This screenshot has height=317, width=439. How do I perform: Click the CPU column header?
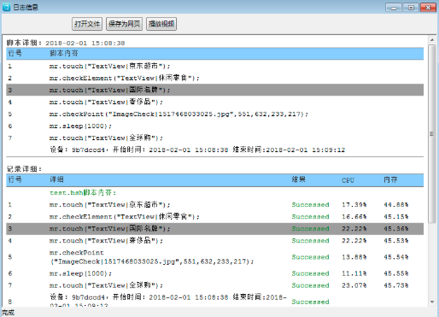348,180
